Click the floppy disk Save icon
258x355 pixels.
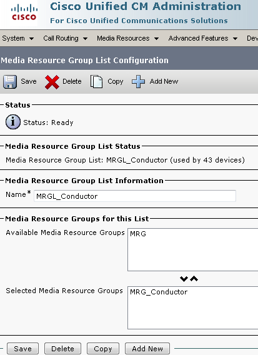pos(10,82)
